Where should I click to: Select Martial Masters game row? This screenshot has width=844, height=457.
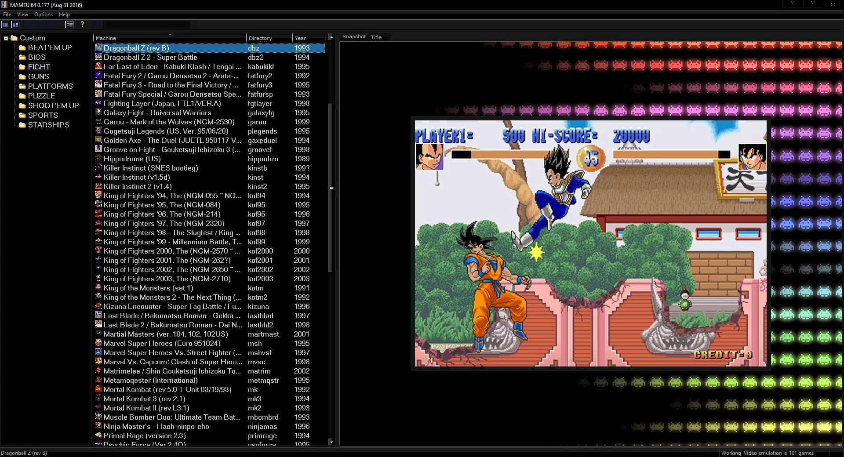click(x=209, y=334)
